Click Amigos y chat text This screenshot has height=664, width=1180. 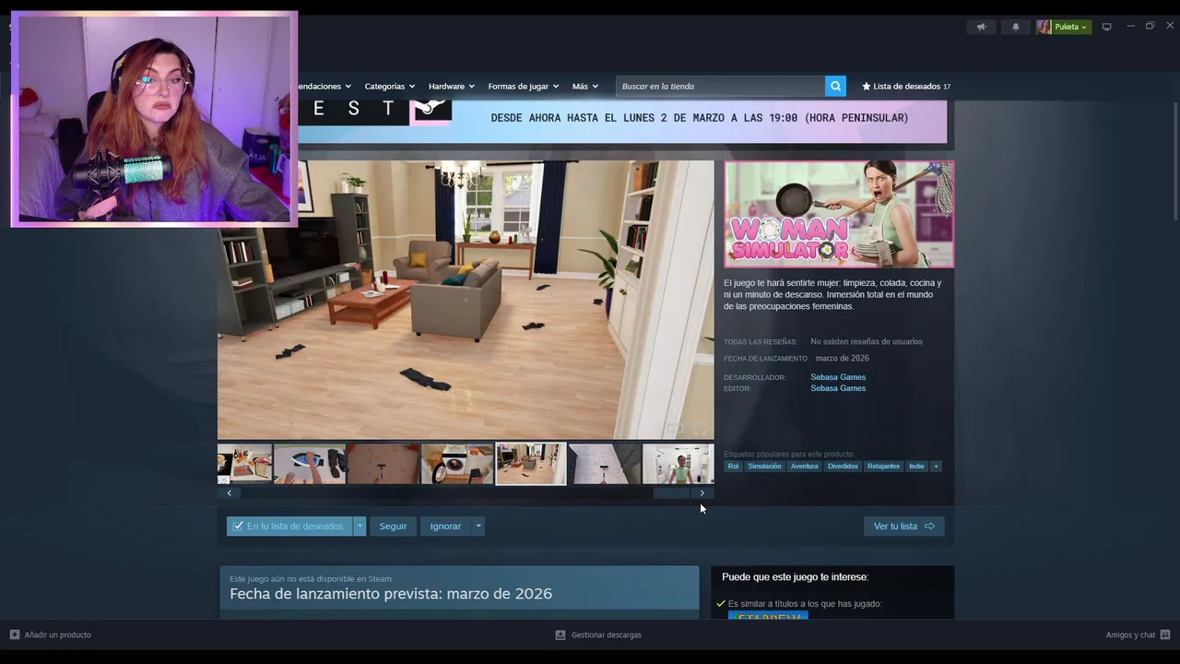pyautogui.click(x=1130, y=634)
